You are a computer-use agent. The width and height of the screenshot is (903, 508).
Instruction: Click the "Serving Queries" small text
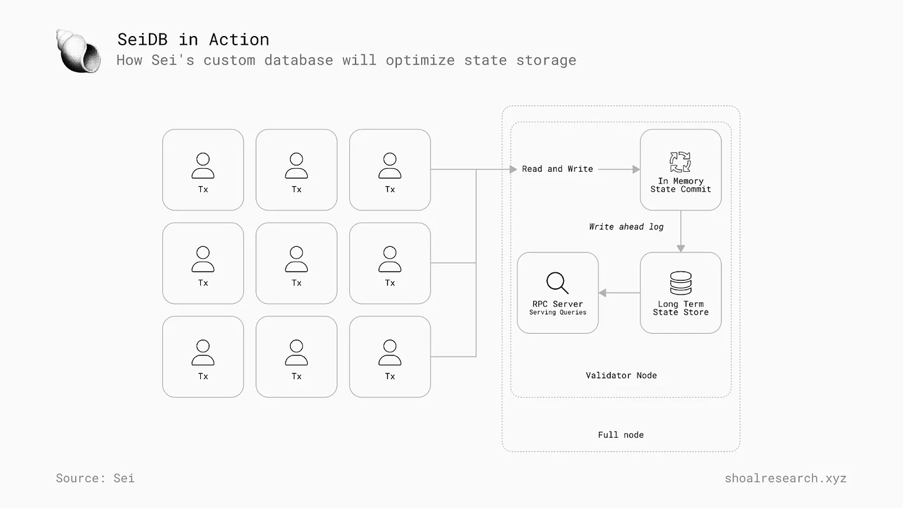[557, 313]
